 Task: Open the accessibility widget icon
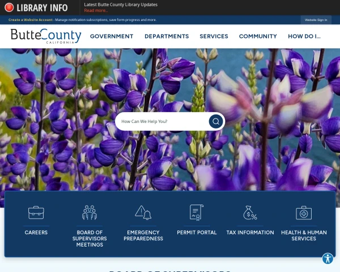(328, 258)
